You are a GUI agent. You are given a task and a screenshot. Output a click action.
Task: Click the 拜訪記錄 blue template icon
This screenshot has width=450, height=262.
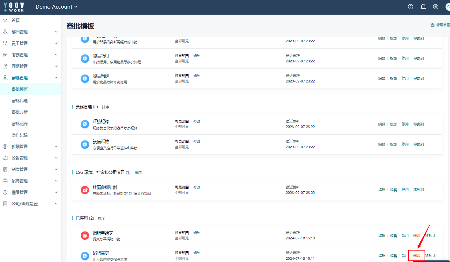click(x=85, y=124)
